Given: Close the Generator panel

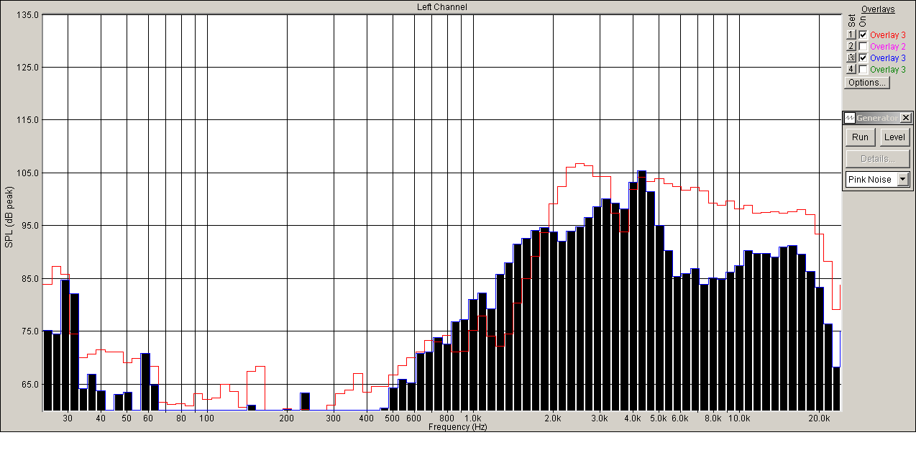Looking at the screenshot, I should click(906, 118).
